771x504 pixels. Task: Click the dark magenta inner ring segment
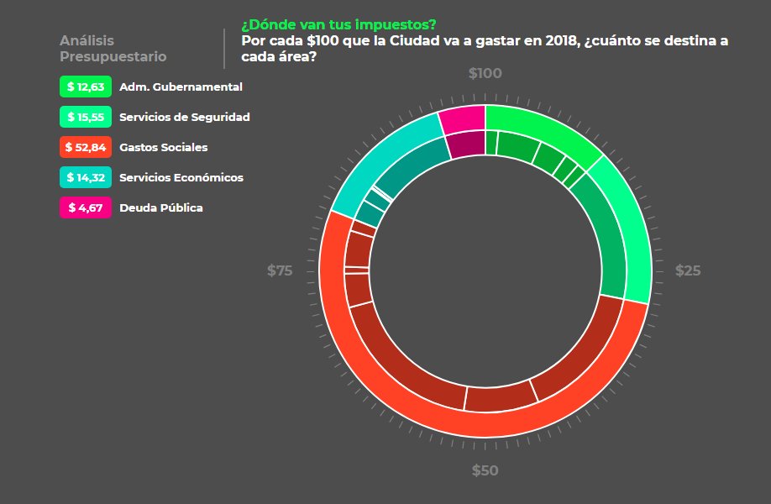468,144
